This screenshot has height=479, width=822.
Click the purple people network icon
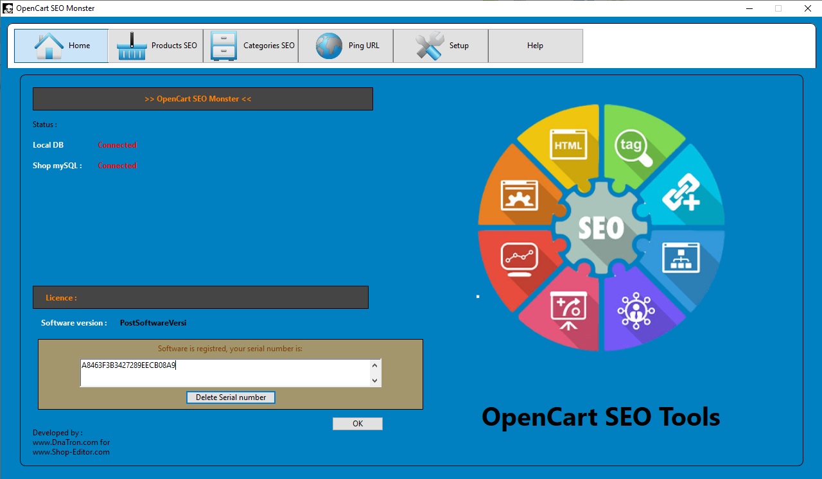636,311
